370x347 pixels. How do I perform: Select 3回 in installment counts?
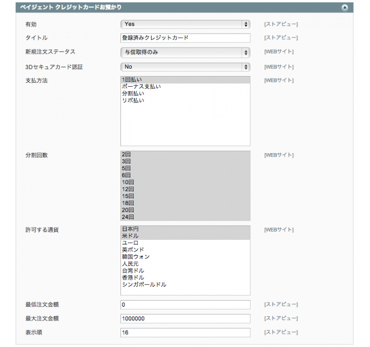pos(185,161)
